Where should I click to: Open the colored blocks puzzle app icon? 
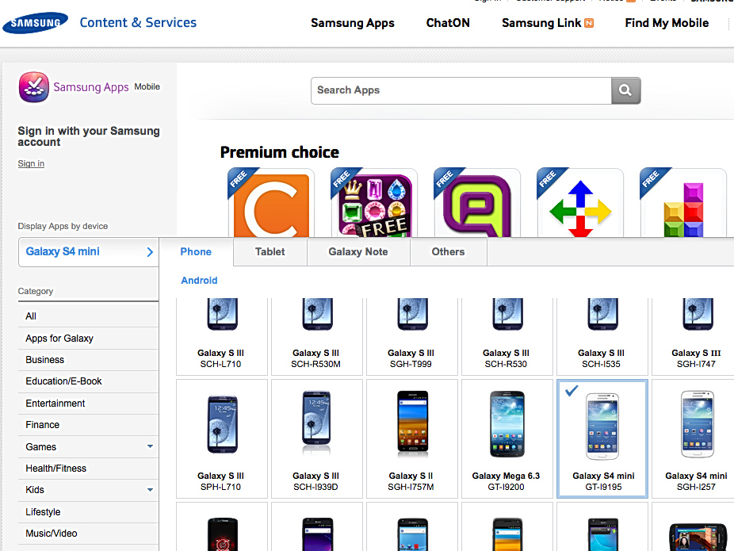(683, 204)
